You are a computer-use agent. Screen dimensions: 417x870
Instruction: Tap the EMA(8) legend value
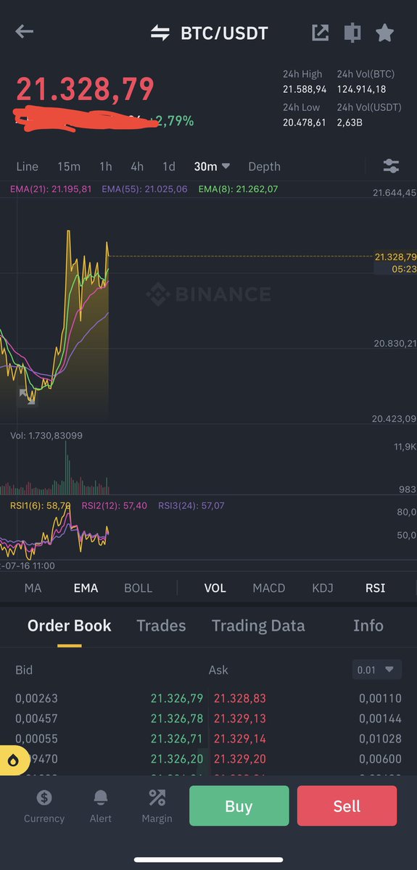tap(238, 189)
